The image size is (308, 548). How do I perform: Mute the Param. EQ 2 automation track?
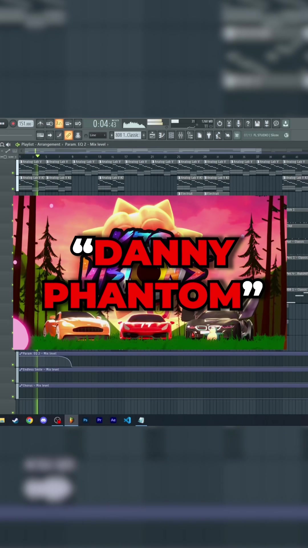pyautogui.click(x=13, y=365)
